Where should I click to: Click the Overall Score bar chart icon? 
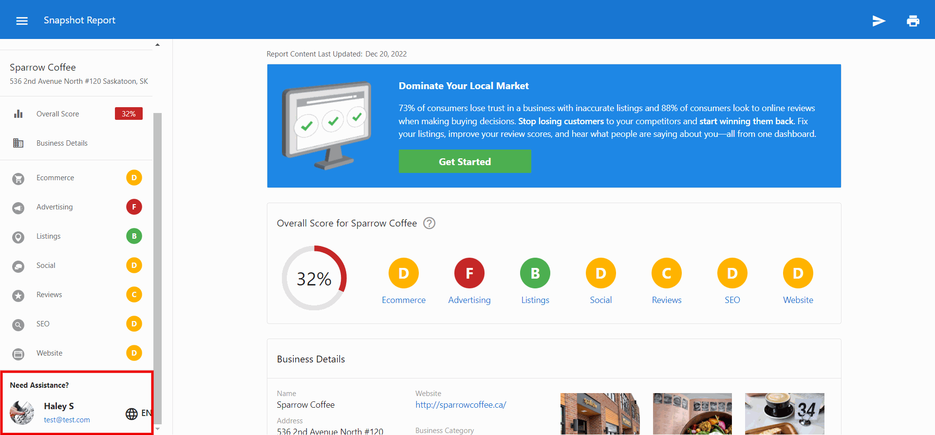coord(19,114)
